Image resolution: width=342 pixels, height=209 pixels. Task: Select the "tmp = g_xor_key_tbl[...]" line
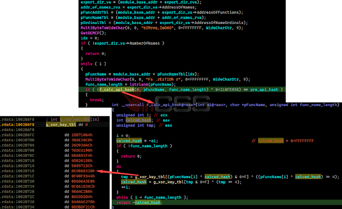[x=230, y=177]
